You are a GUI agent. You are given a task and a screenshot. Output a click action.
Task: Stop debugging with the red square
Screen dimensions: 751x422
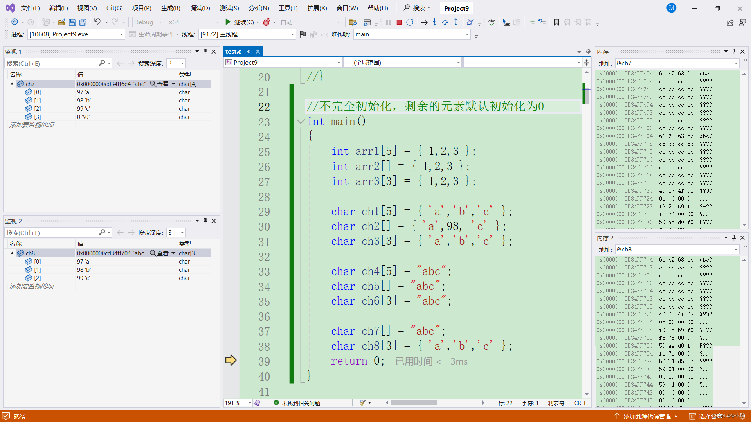click(399, 22)
